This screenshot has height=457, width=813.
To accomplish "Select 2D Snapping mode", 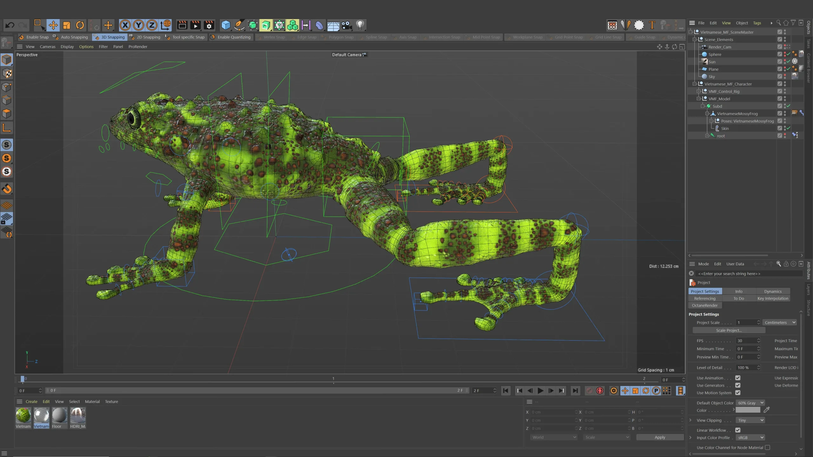I will (x=145, y=37).
